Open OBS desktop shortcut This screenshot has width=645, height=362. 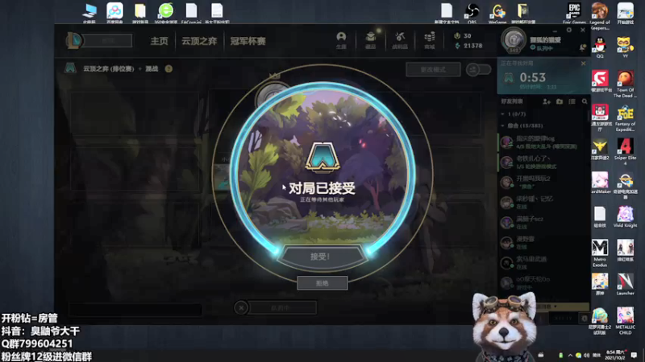(x=472, y=14)
